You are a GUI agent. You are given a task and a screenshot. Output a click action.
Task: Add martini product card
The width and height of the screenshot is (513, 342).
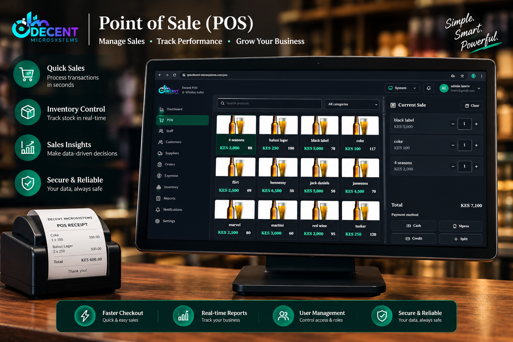point(278,220)
